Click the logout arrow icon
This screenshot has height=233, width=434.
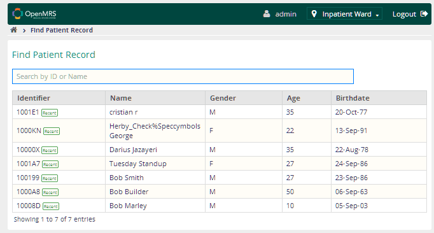pos(424,14)
